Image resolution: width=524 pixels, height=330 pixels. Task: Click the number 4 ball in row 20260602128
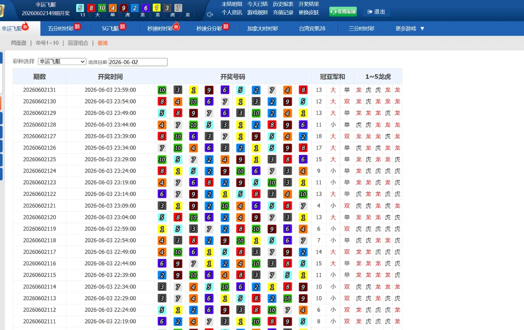[162, 125]
